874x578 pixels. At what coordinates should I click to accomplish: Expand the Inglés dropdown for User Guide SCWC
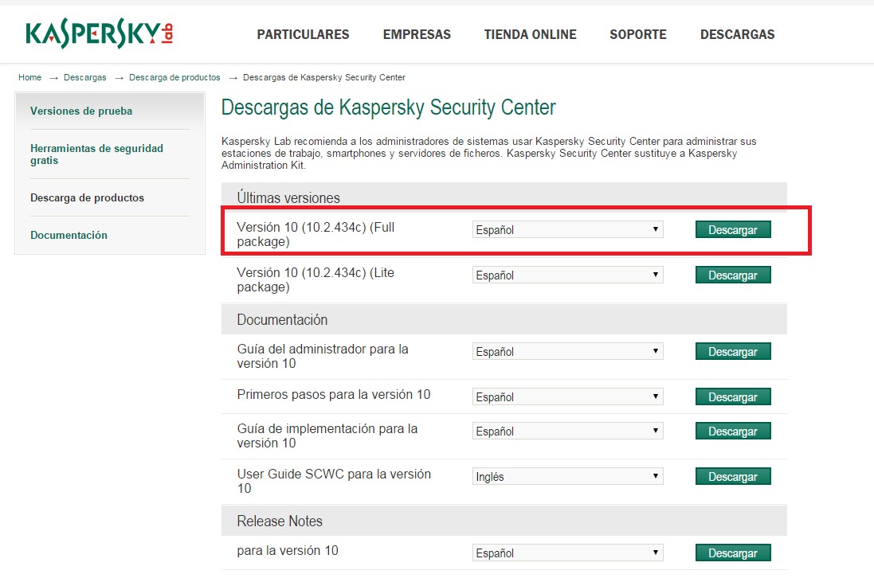pyautogui.click(x=567, y=475)
